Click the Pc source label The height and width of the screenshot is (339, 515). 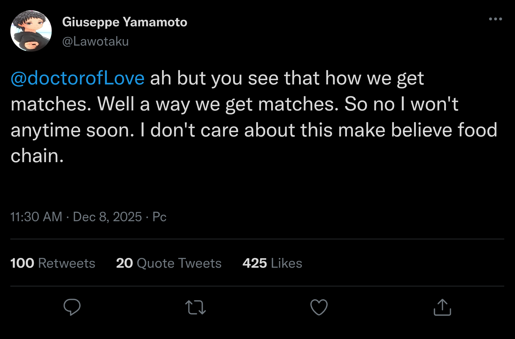coord(159,217)
